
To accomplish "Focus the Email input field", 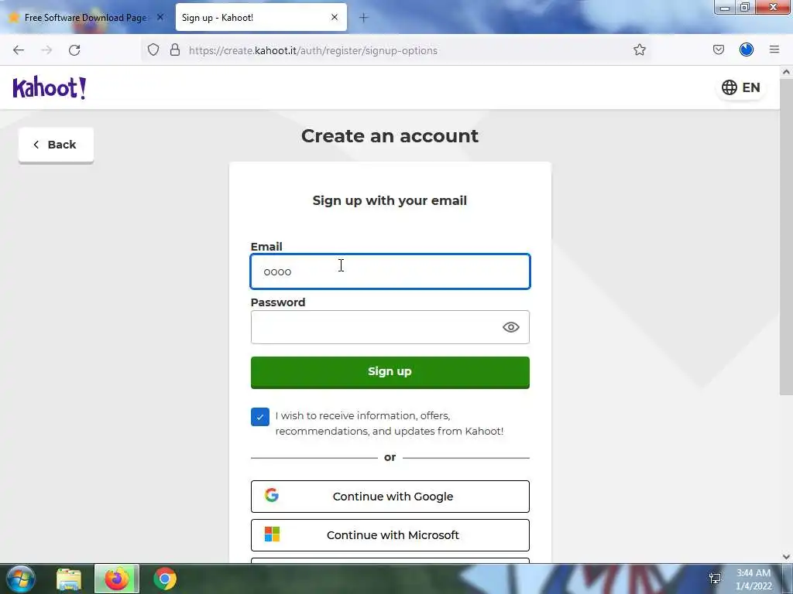I will [390, 271].
